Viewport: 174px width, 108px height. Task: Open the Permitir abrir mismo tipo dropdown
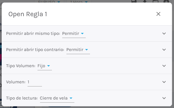[74, 33]
